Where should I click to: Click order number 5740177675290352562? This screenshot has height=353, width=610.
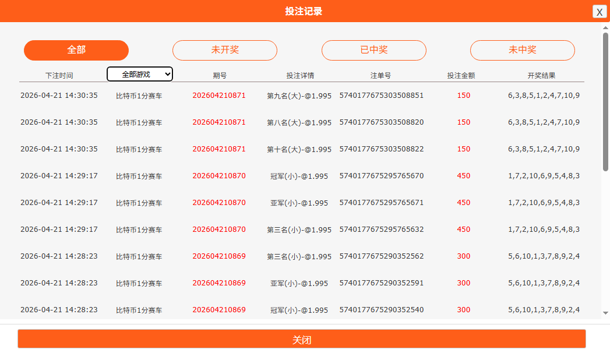(382, 256)
